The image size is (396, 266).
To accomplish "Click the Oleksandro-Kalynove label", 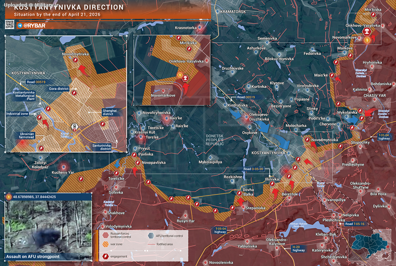I will point(277,241).
